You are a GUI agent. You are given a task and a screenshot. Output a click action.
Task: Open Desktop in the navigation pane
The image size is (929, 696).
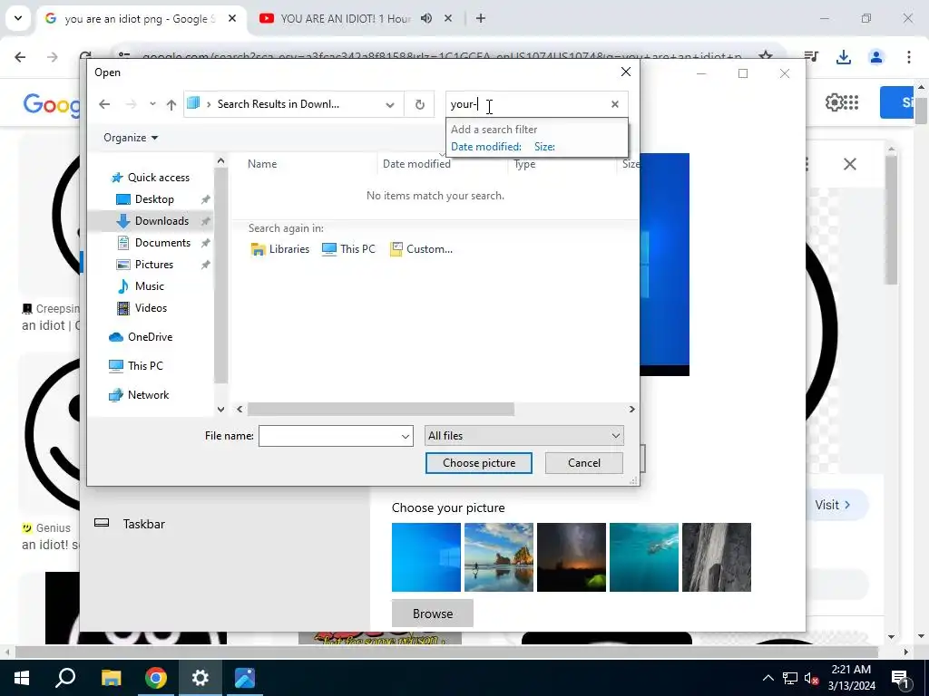[154, 199]
